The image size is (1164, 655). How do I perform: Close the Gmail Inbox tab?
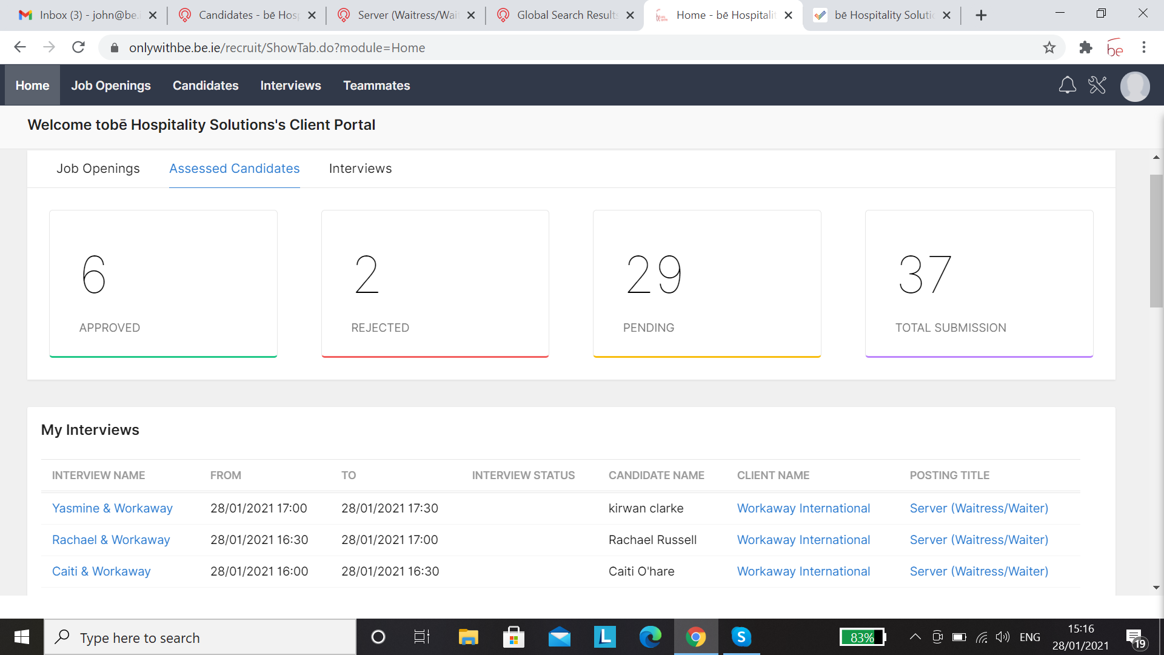pyautogui.click(x=153, y=15)
